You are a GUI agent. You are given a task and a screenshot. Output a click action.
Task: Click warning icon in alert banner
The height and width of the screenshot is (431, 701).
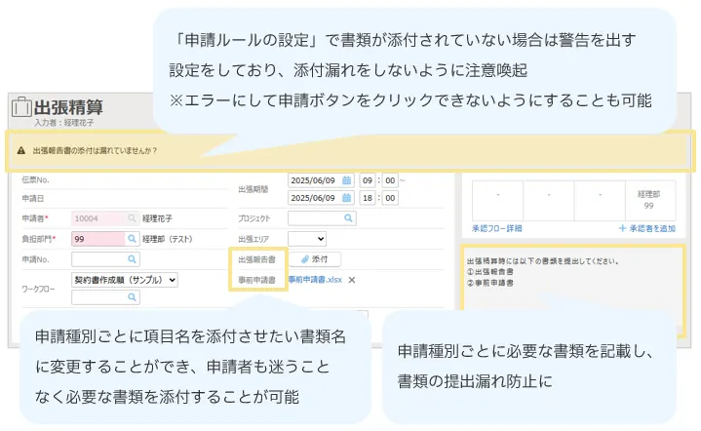[x=21, y=151]
